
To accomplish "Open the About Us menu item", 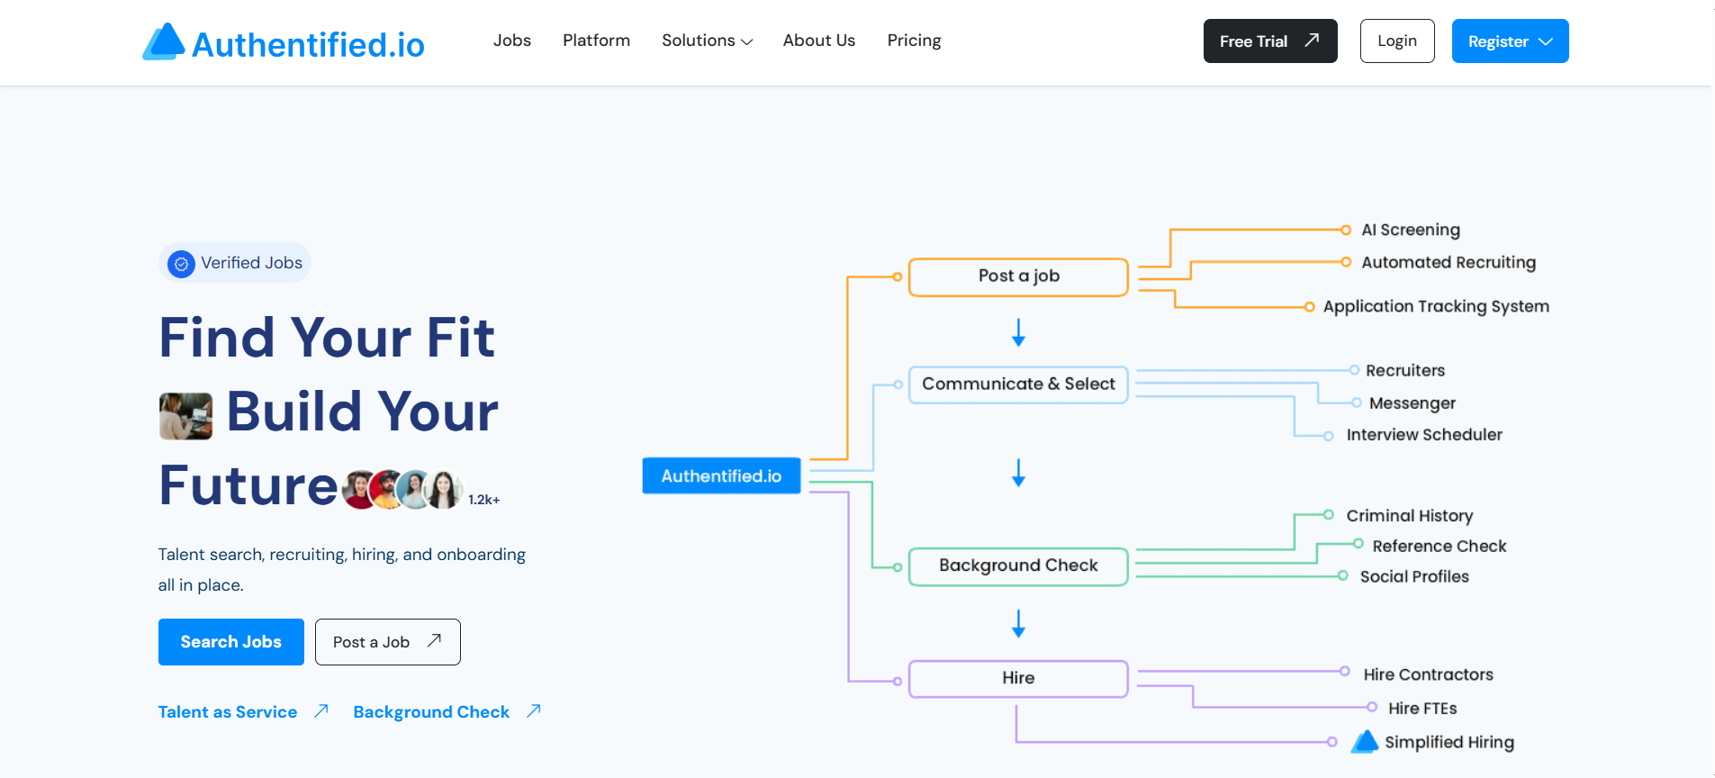I will tap(819, 41).
